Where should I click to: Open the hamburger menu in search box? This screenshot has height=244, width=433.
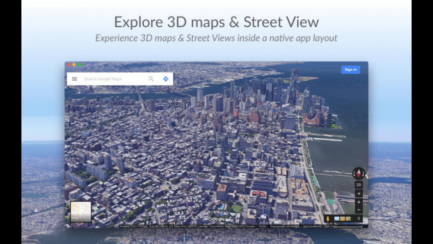pyautogui.click(x=75, y=79)
